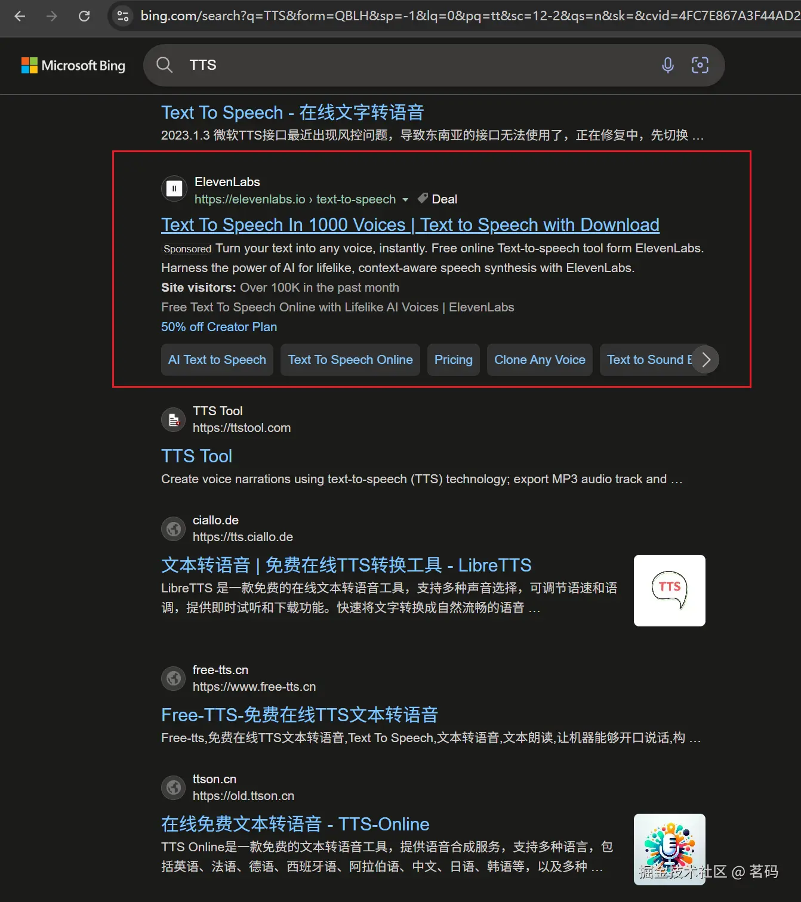Open the 50% off Creator Plan link
Screen dimensions: 801x902
click(219, 327)
